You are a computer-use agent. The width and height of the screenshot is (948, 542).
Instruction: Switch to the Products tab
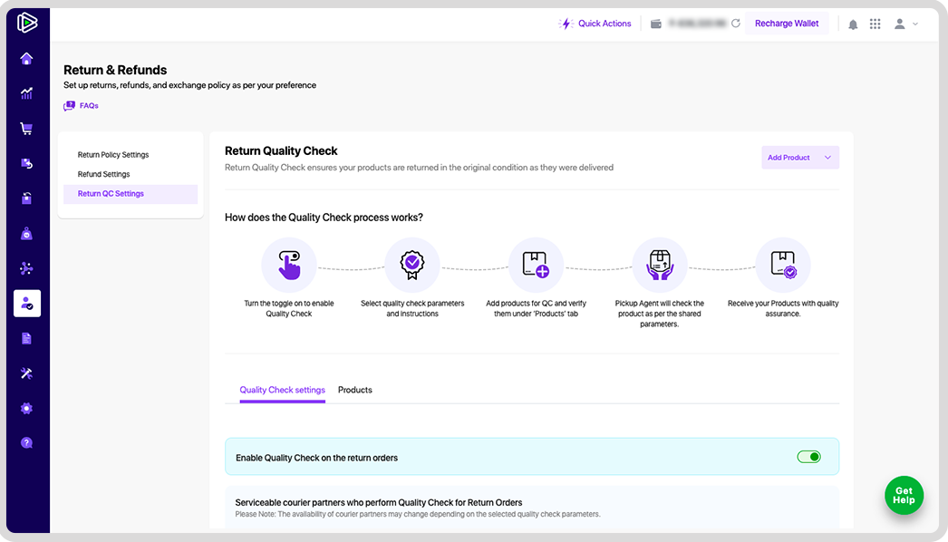click(355, 390)
